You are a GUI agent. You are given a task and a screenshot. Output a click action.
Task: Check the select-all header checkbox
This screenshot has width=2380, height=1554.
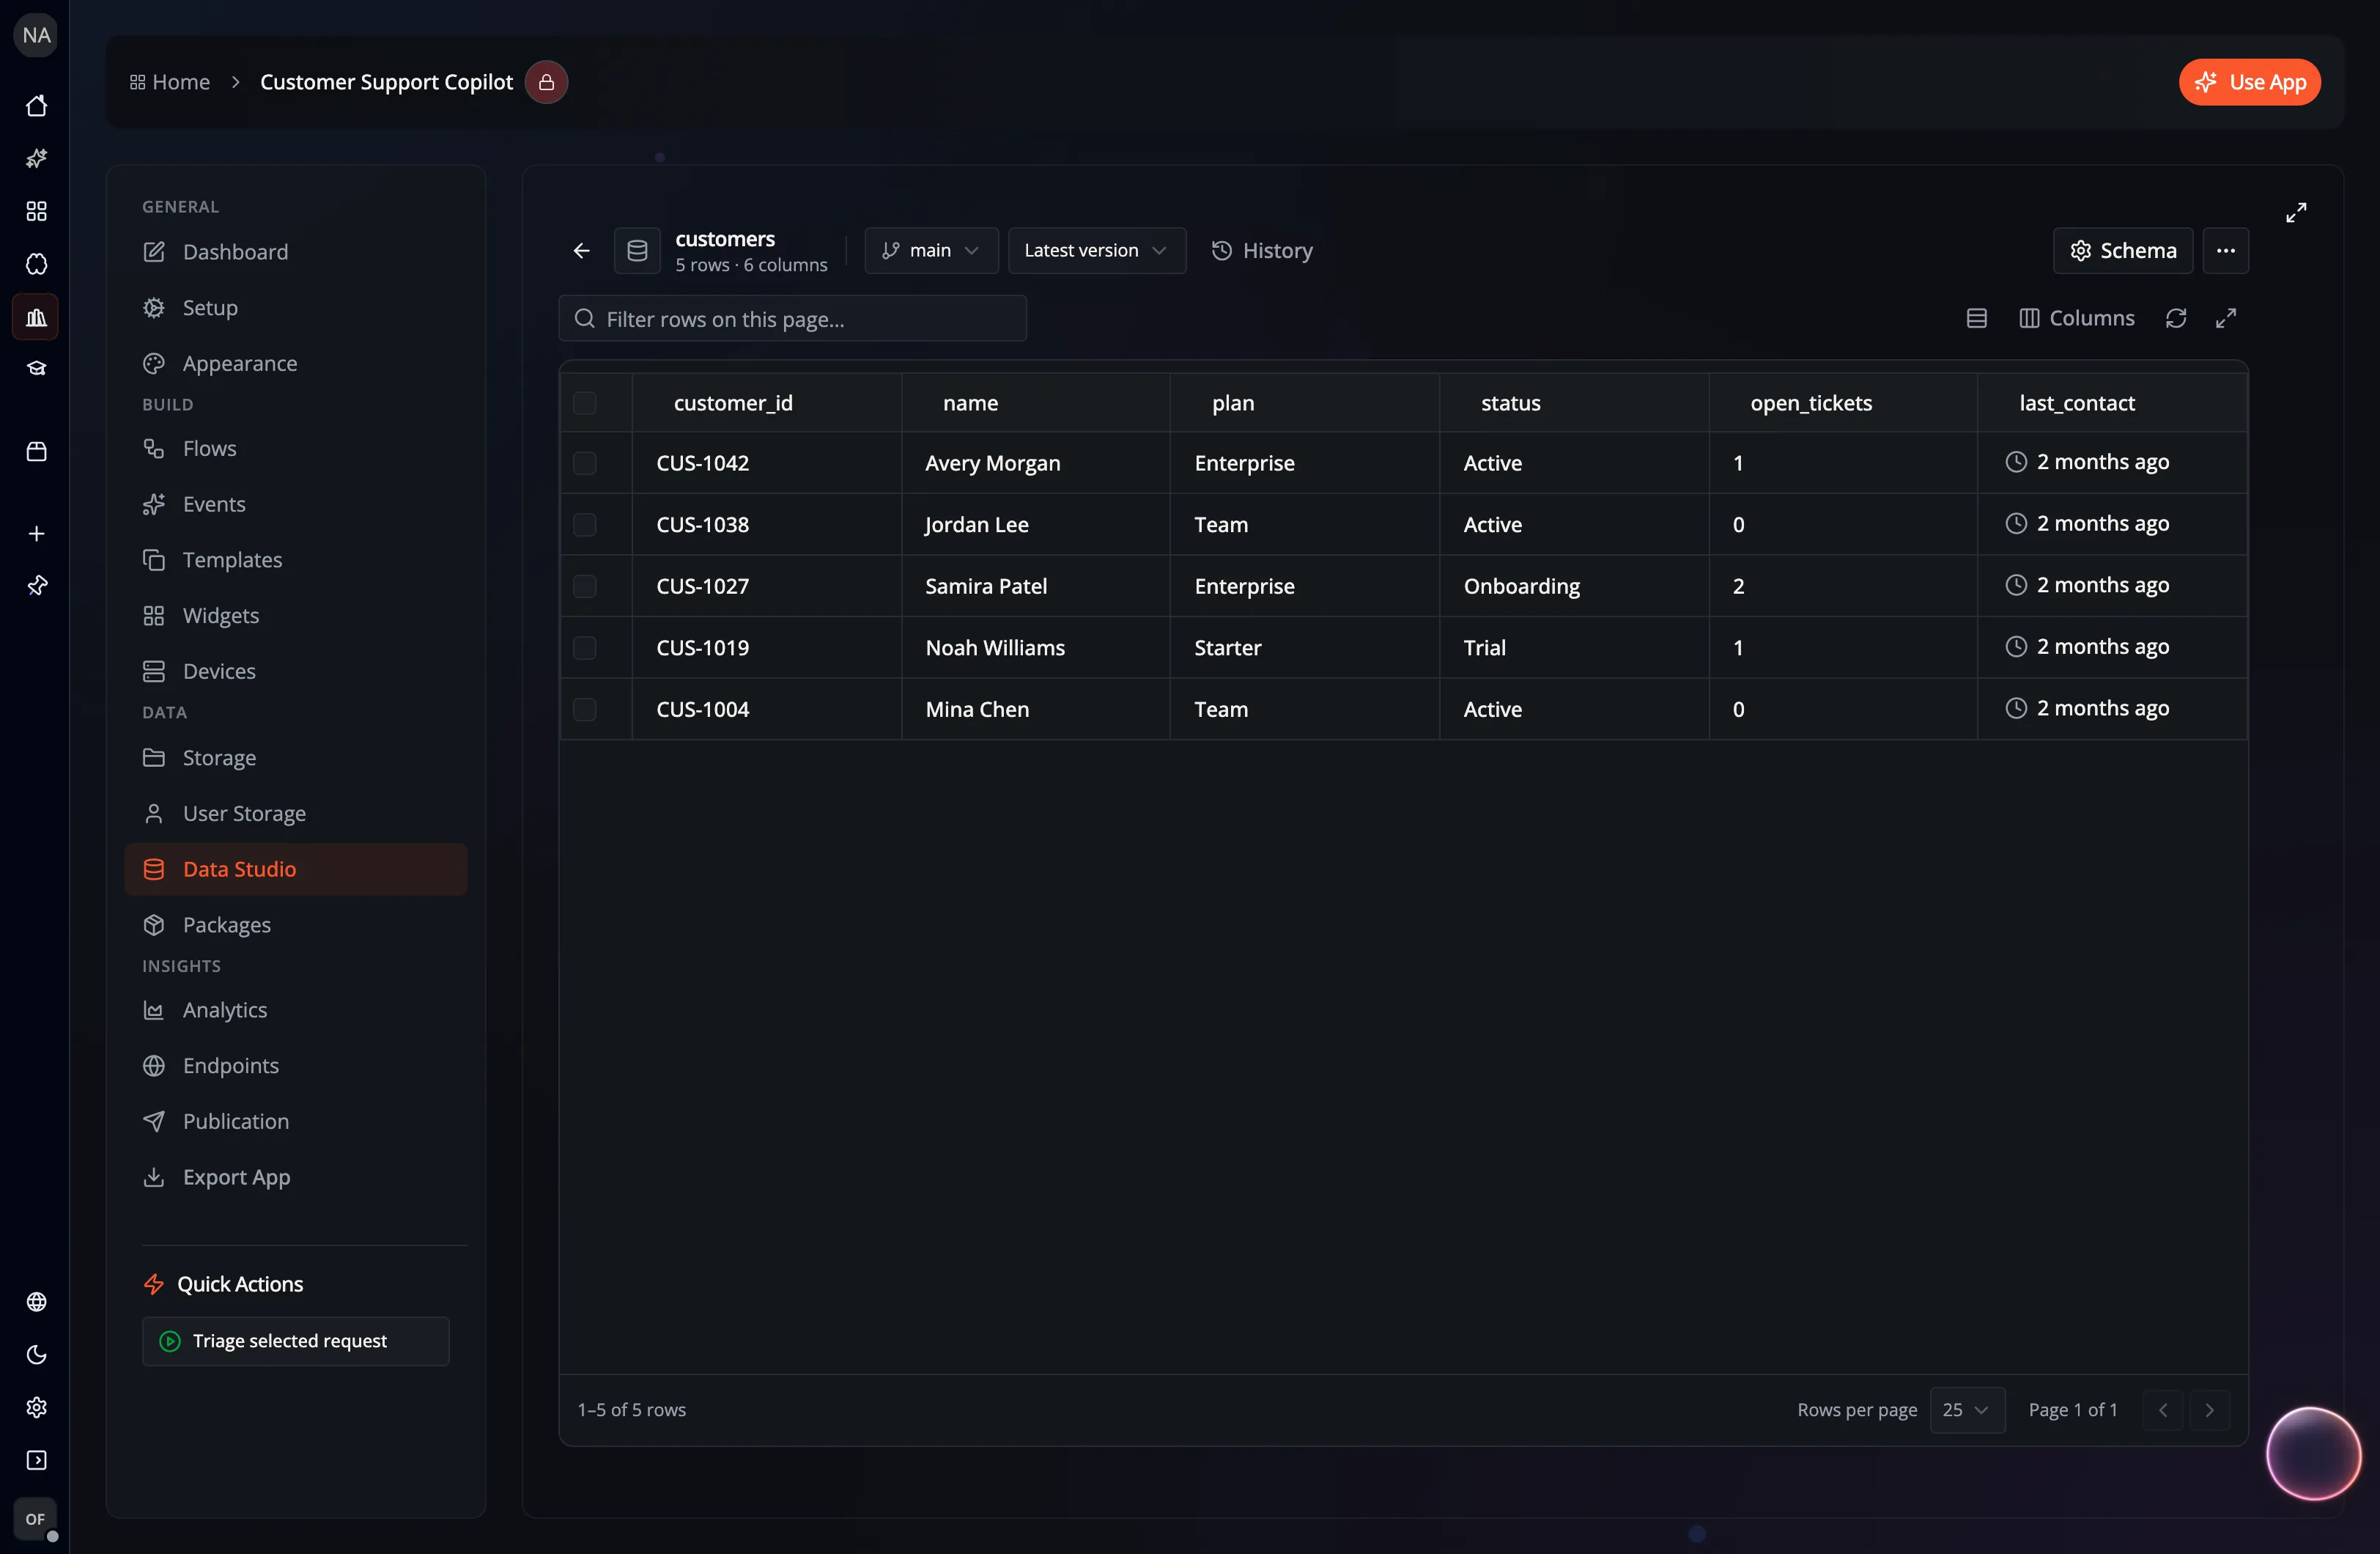585,403
